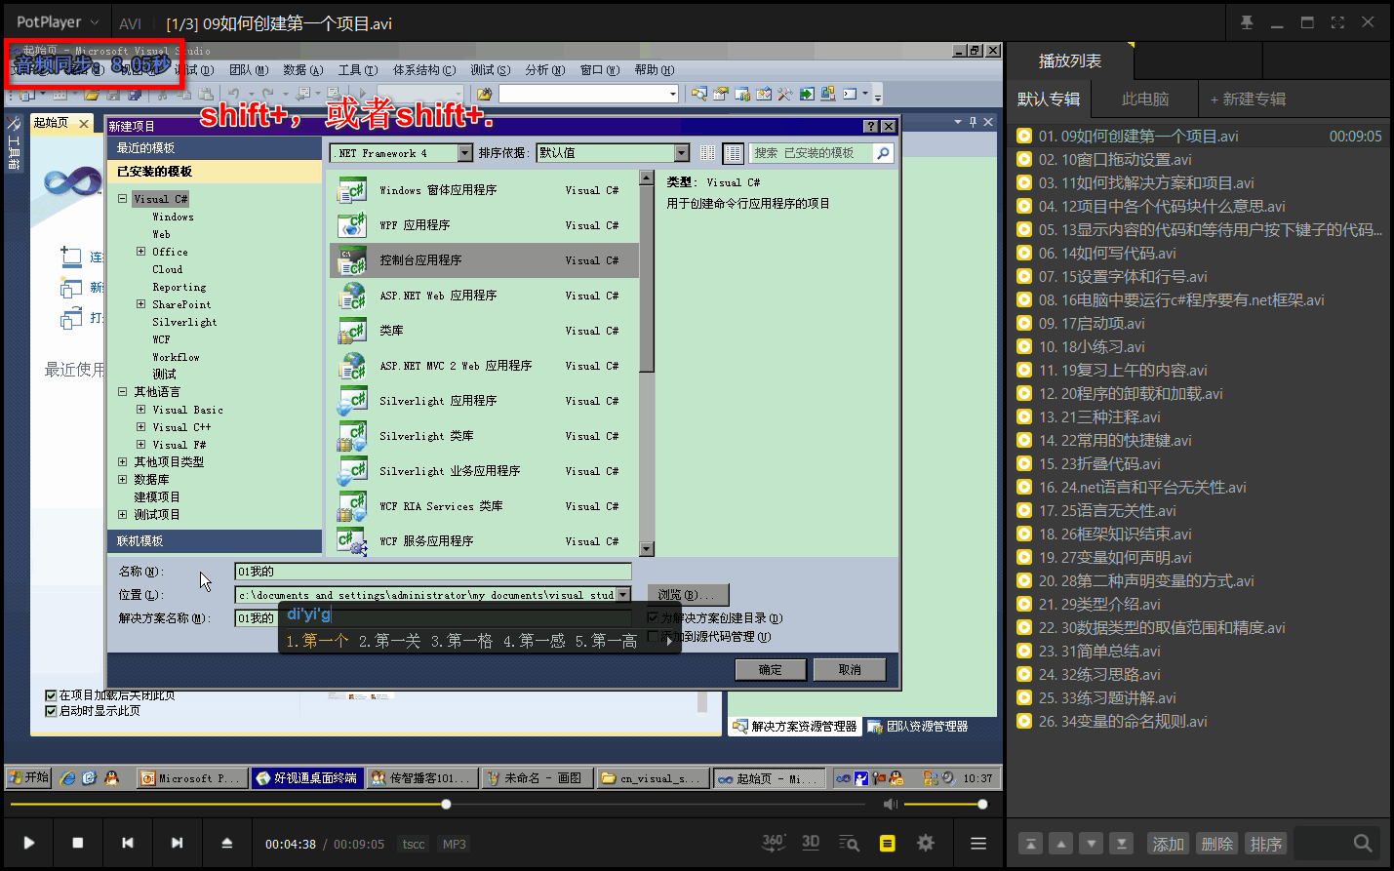Select the WPF 应用程序 template
Image resolution: width=1394 pixels, height=871 pixels.
485,225
